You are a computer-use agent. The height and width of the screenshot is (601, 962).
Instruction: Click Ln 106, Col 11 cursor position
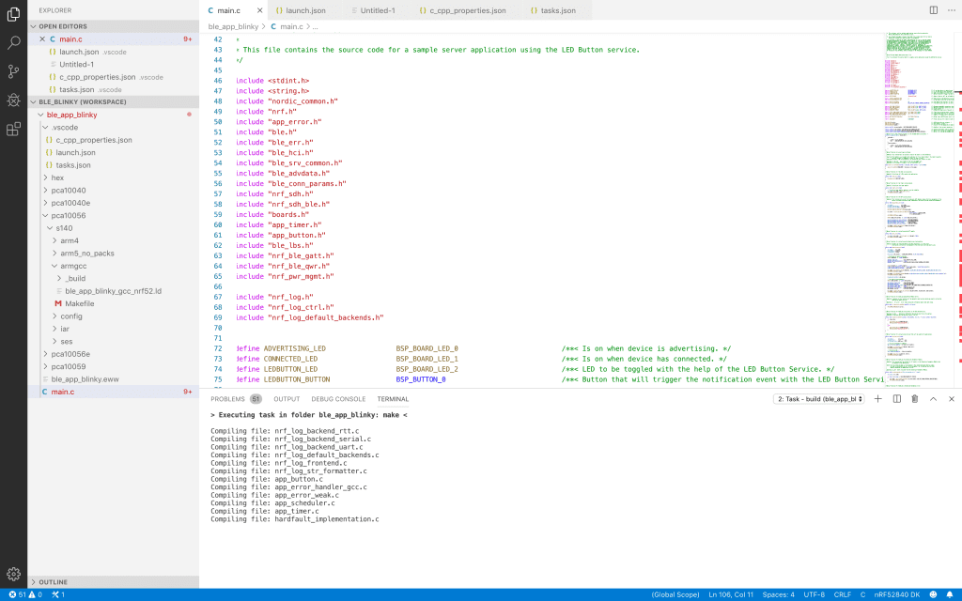coord(731,594)
